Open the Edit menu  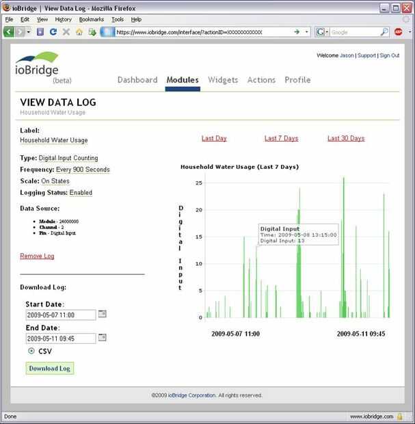pos(25,19)
